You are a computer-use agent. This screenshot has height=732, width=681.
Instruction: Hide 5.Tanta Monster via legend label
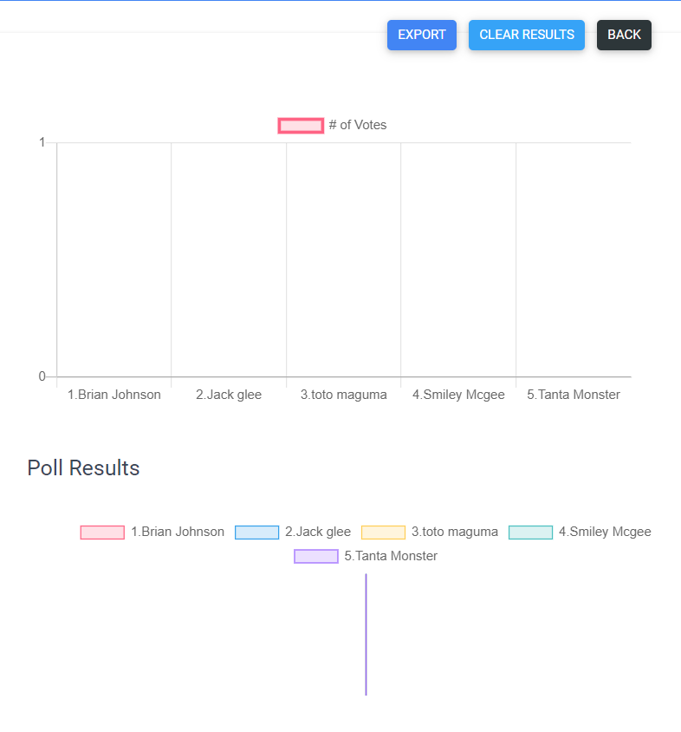click(391, 556)
